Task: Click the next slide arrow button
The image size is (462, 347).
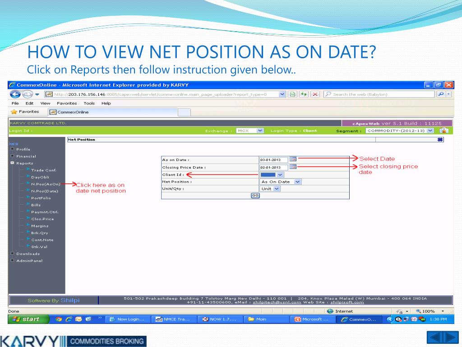Action: 451,338
